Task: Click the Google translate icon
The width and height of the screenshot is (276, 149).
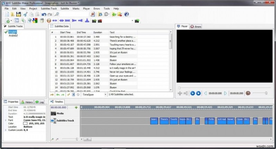Action: 35,21
